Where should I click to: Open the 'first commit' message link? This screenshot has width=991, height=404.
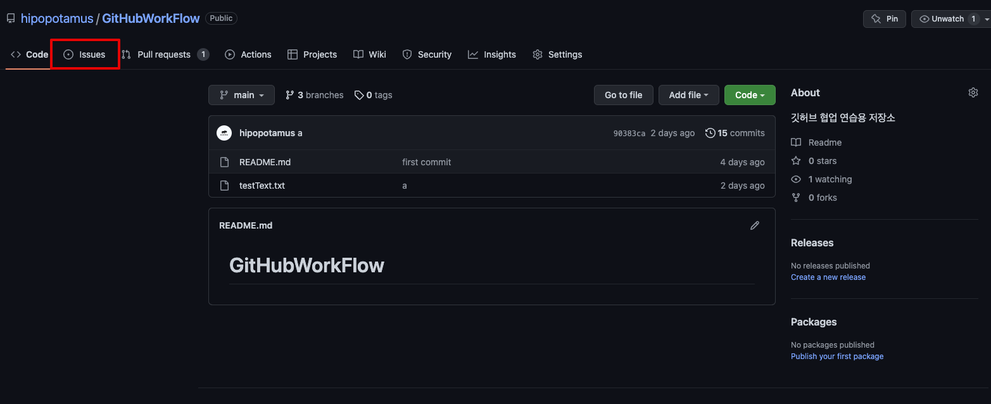pos(427,162)
